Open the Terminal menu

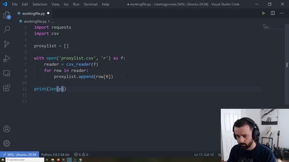coord(90,4)
